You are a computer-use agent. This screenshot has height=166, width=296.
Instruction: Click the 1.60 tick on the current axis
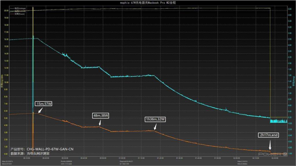(x=290, y=75)
